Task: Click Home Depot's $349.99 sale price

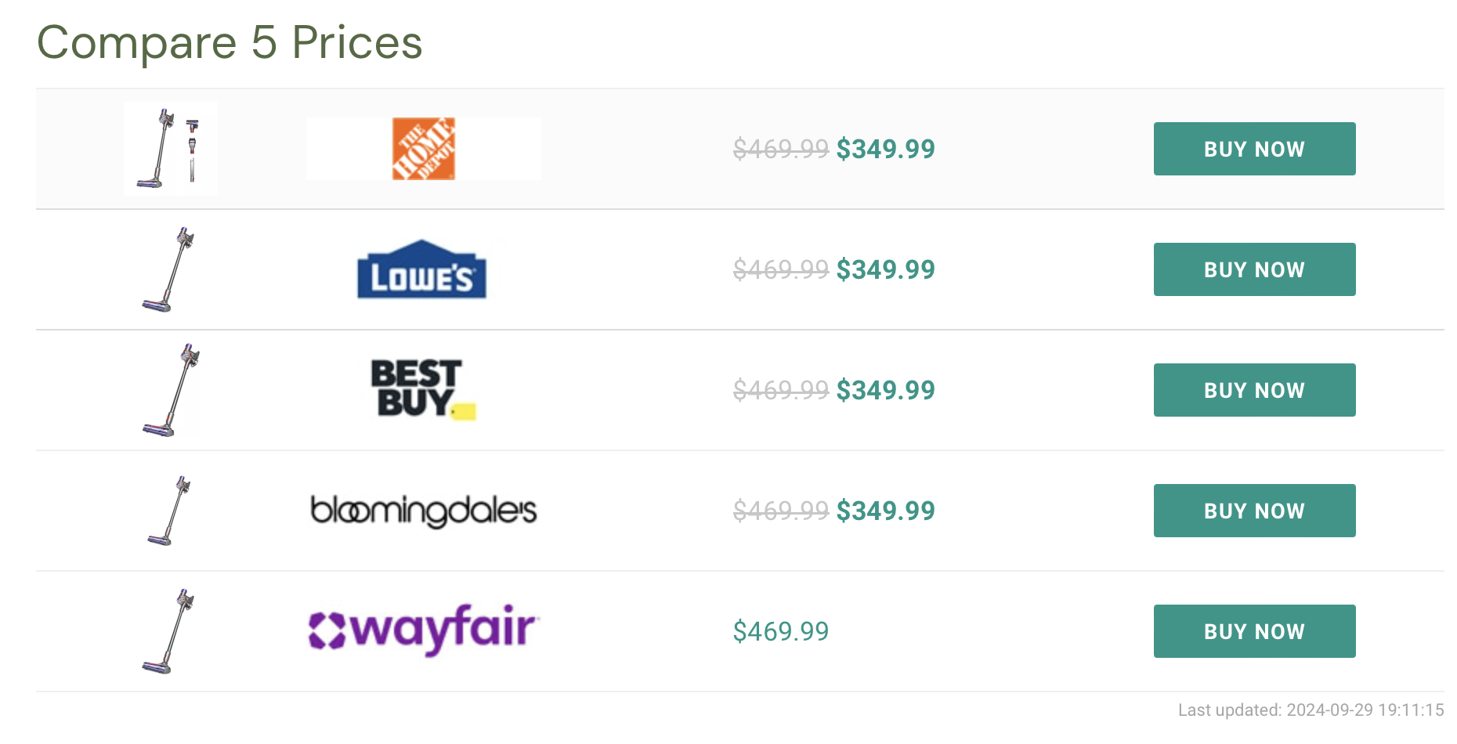Action: coord(886,149)
